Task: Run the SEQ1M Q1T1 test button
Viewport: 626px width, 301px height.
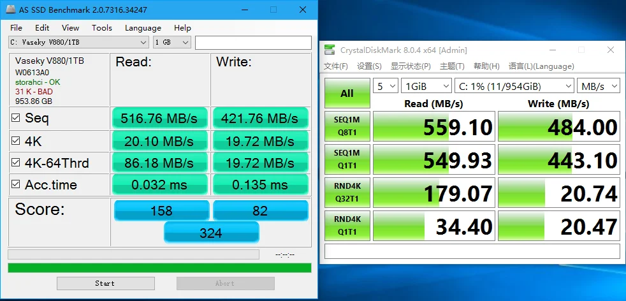Action: 347,159
